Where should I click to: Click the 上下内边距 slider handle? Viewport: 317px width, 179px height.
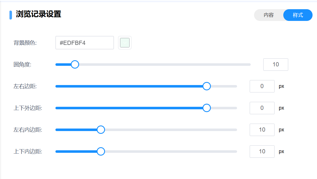pyautogui.click(x=101, y=151)
